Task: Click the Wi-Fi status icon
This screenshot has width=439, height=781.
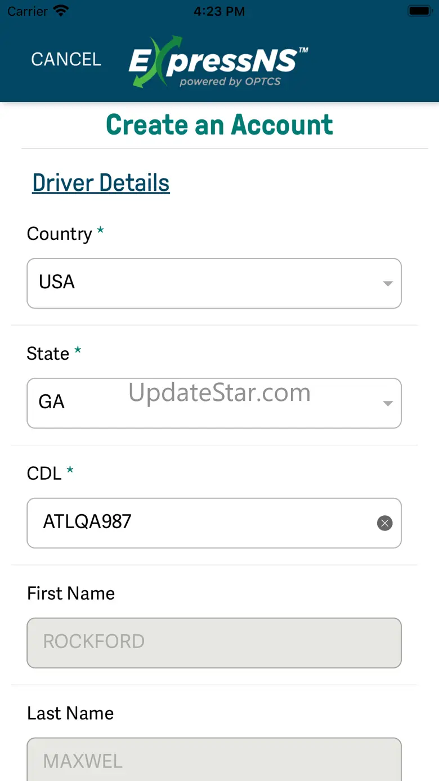Action: coord(60,11)
